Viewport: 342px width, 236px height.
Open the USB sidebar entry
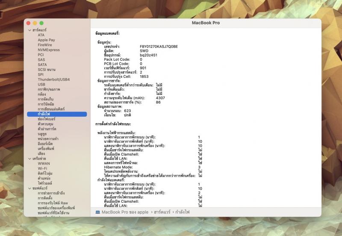[41, 84]
